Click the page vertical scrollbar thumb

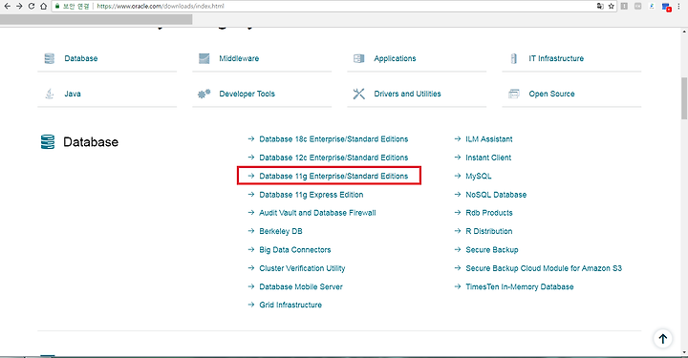click(x=684, y=98)
